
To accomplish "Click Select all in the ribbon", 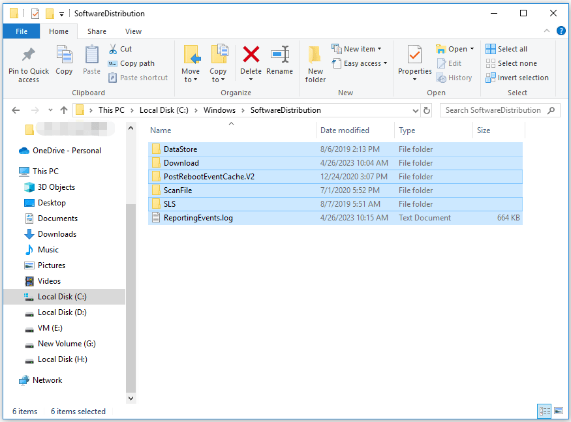I will click(x=506, y=49).
